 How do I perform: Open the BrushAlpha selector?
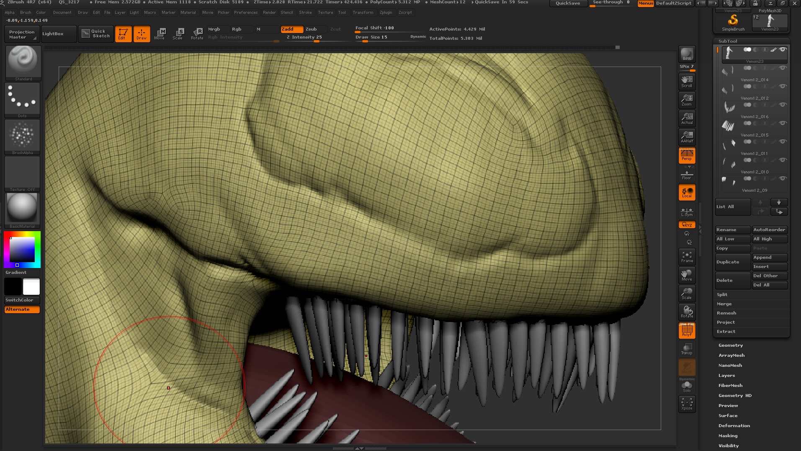tap(23, 137)
